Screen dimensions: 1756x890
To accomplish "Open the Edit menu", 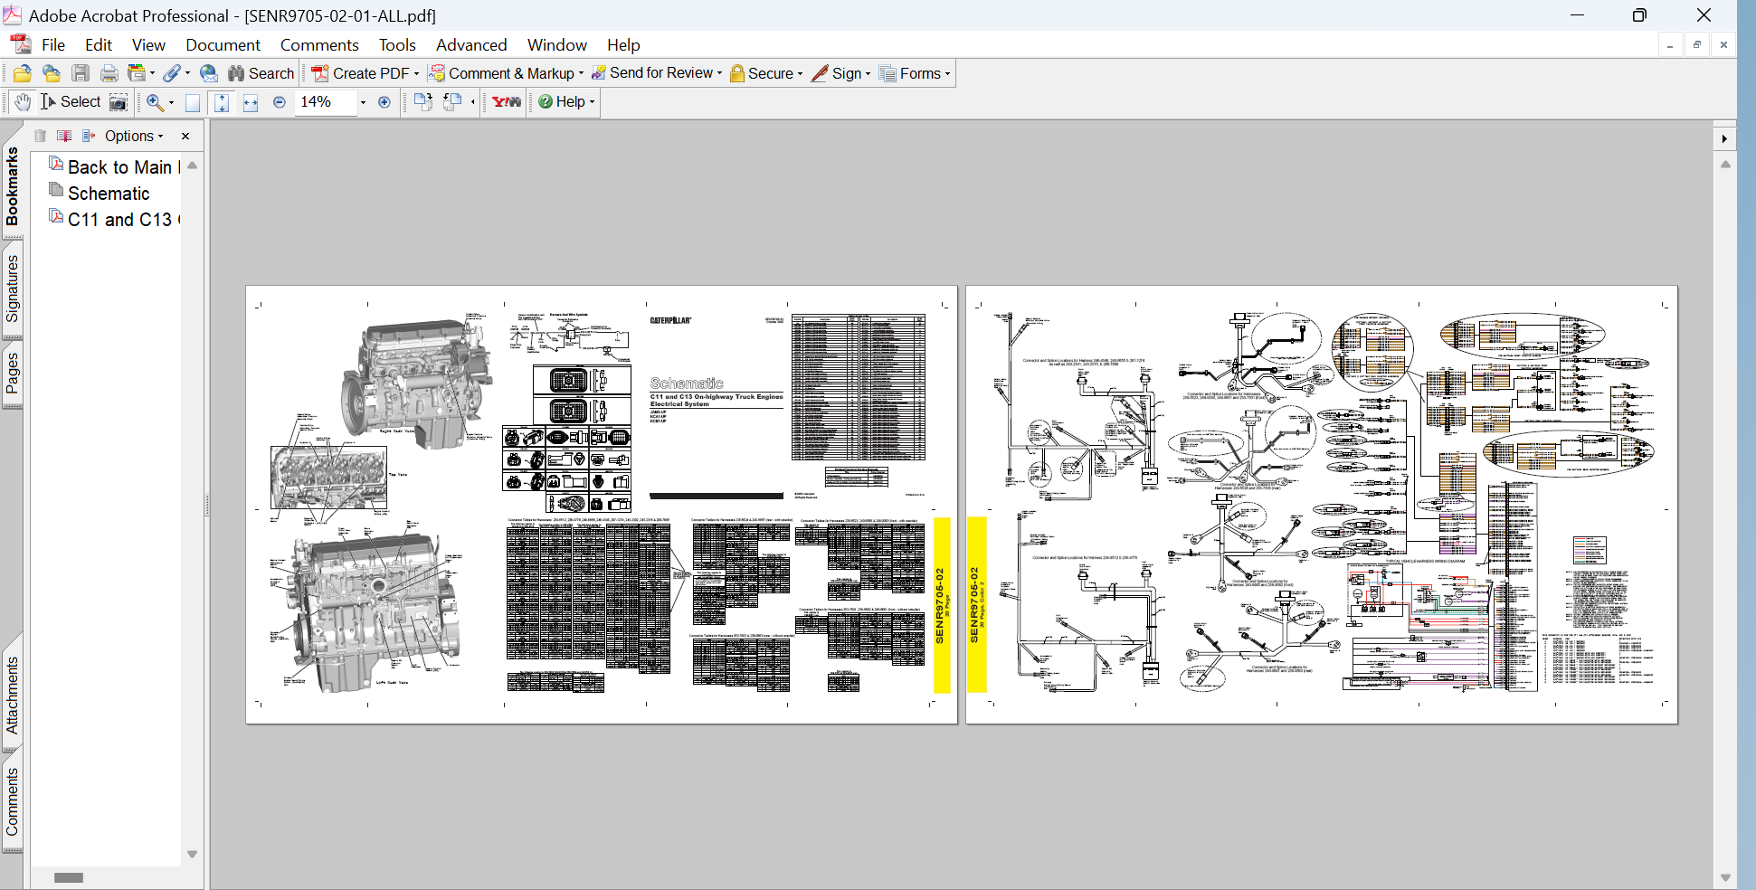I will [99, 44].
